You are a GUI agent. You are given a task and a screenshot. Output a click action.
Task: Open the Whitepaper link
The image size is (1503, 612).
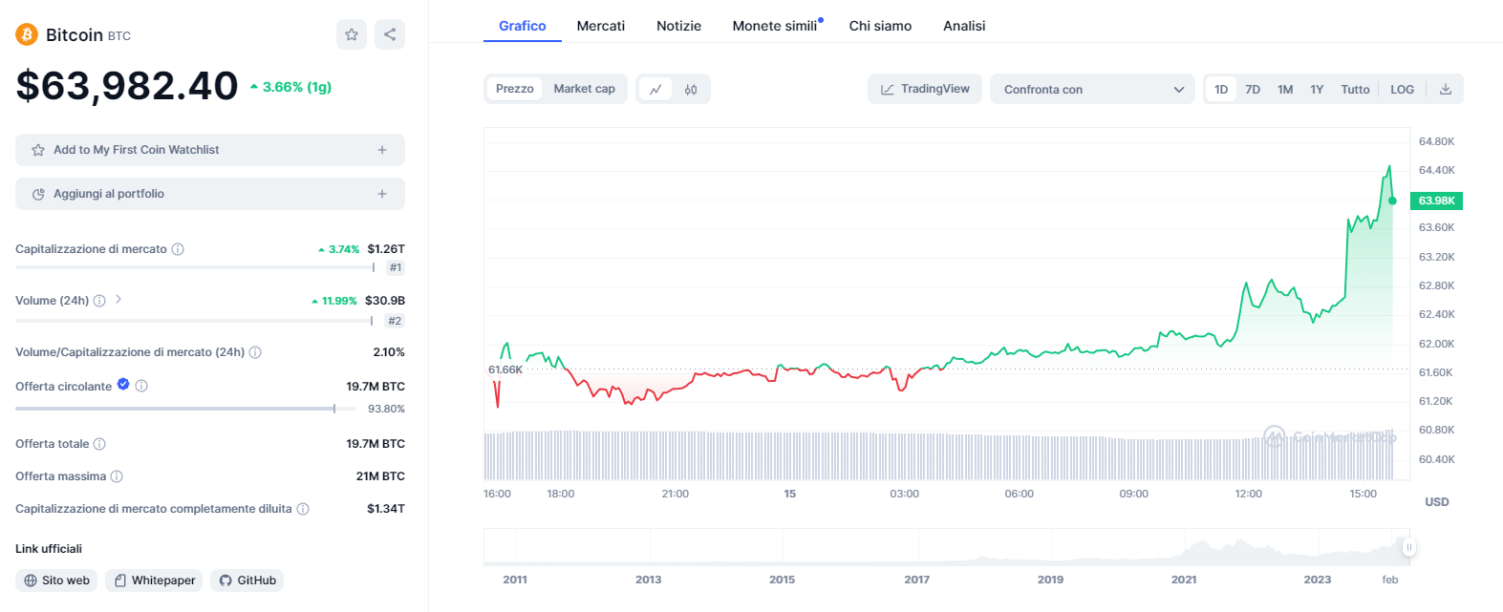click(x=154, y=580)
